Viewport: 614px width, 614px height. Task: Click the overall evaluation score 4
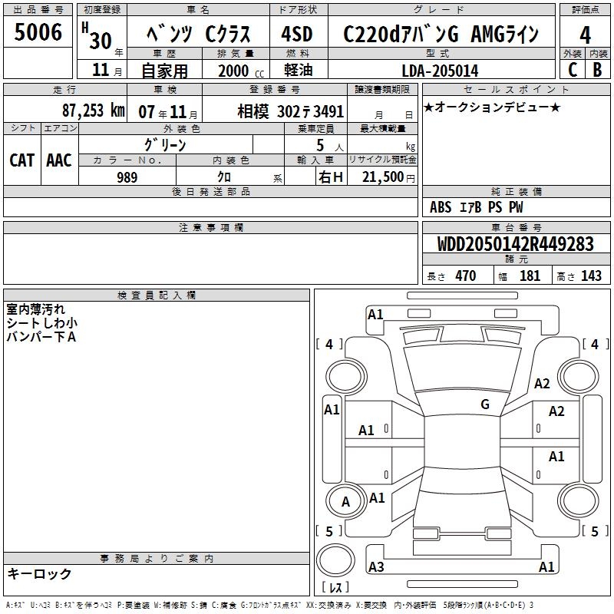tap(585, 35)
